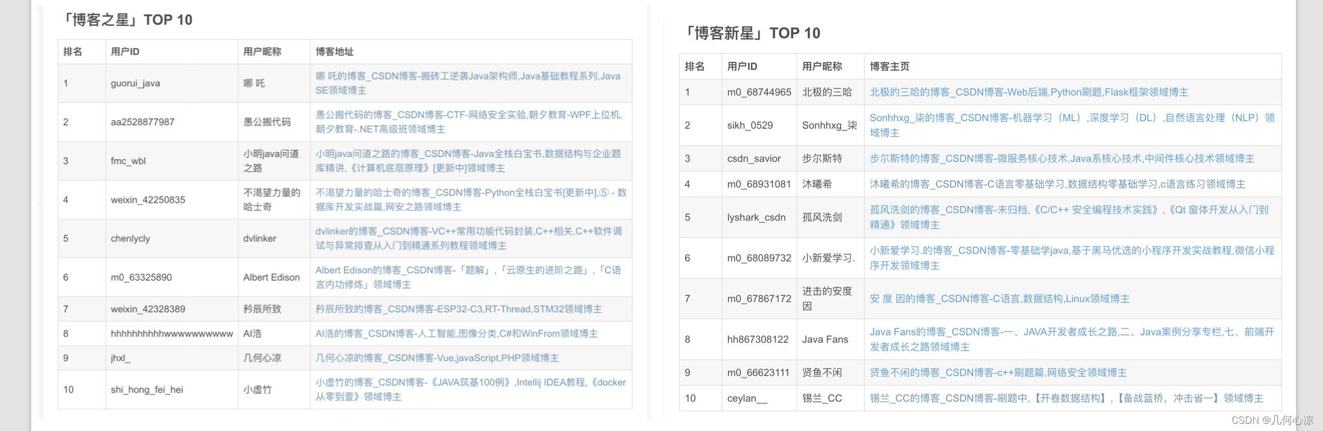The width and height of the screenshot is (1323, 431).
Task: Select 步尔斯特 in the nickname column
Action: (x=822, y=158)
